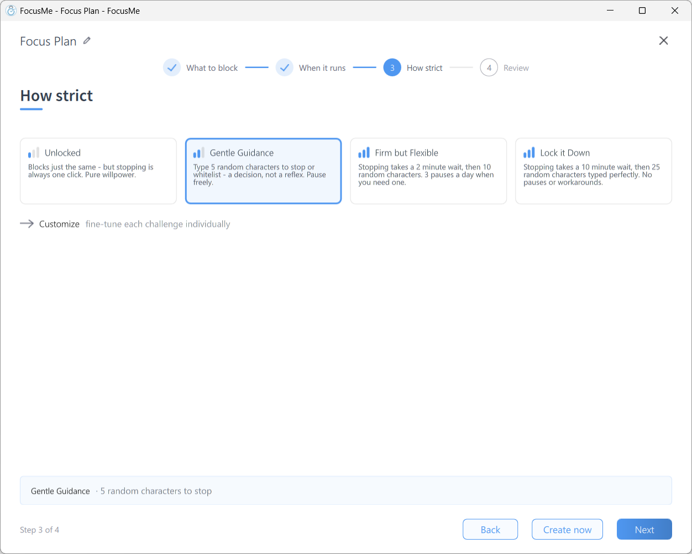Click the checkmark circle for When it runs
This screenshot has height=554, width=692.
pos(285,67)
